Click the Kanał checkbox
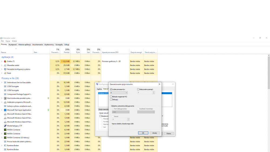Screen dimensions: 270x152 coord(113,116)
